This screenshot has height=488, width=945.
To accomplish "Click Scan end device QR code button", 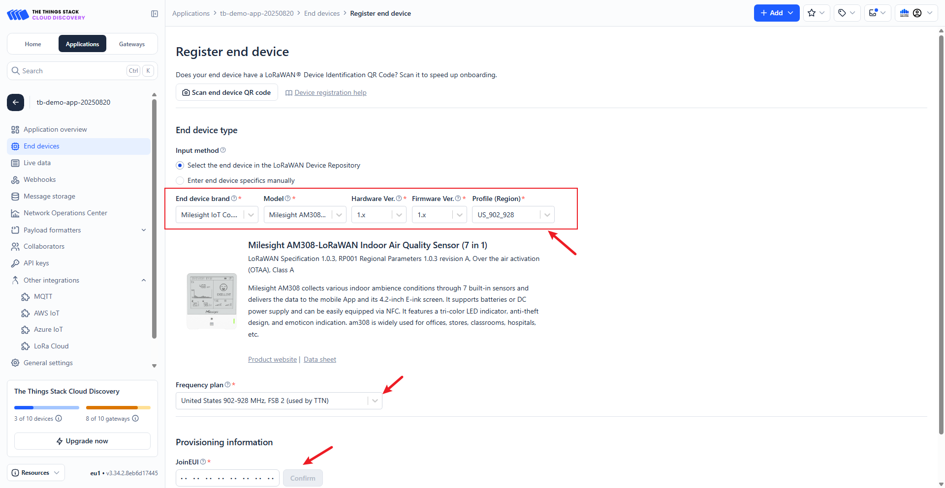I will tap(226, 92).
